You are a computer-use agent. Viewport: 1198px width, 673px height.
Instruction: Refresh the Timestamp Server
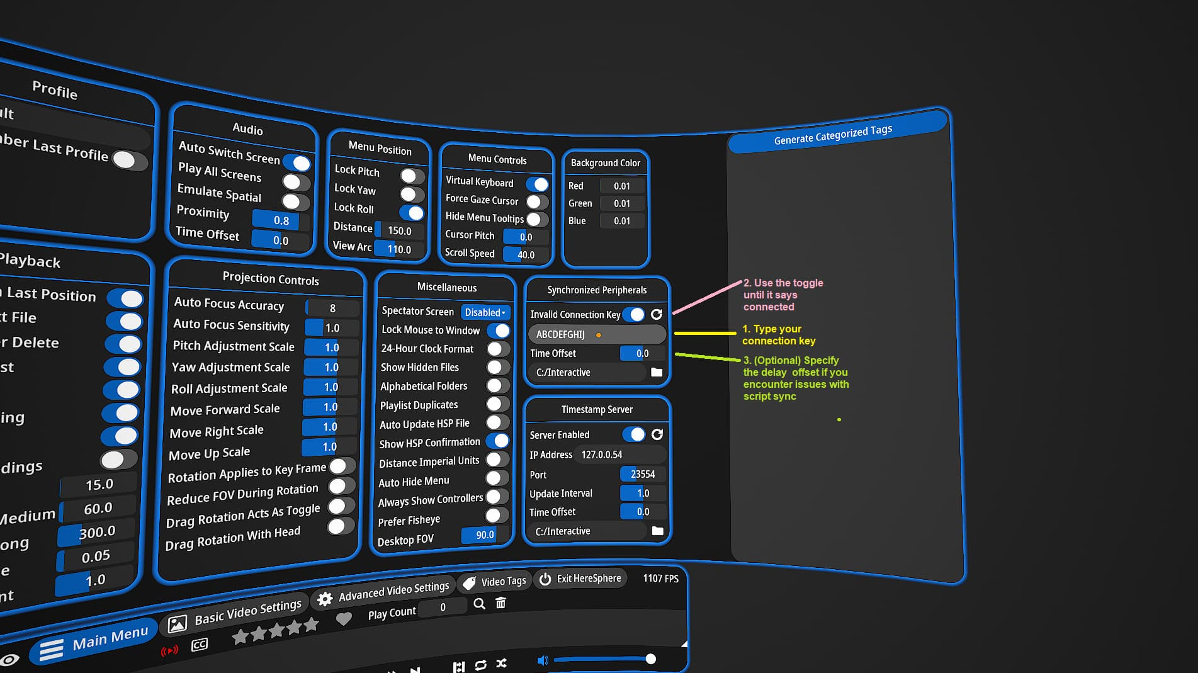(657, 434)
